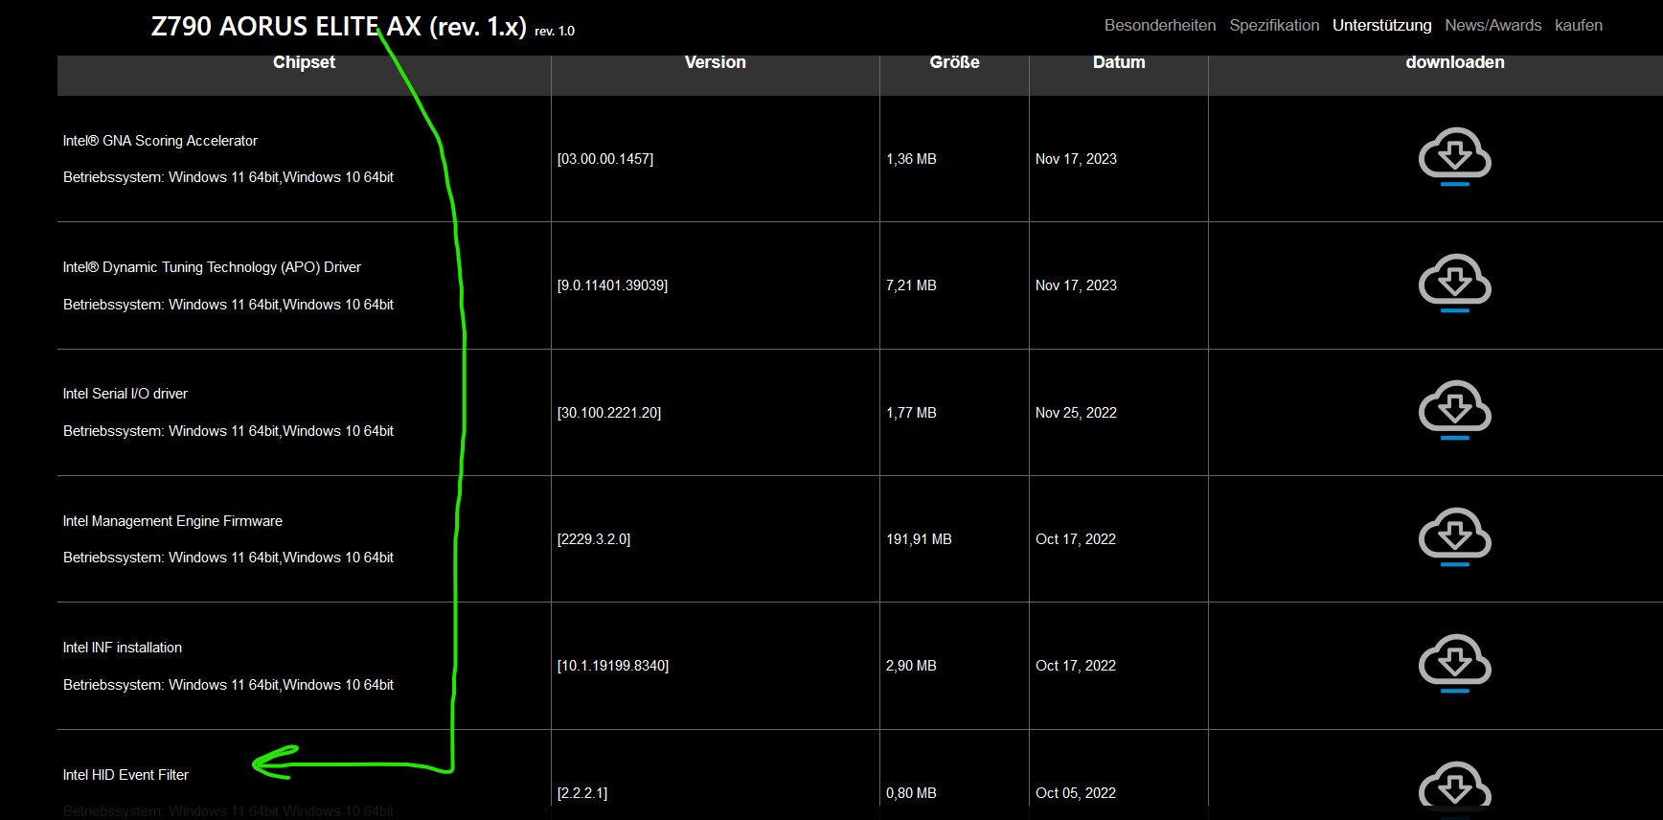Click the operating system line under GNA Scoring Accelerator
Screen dimensions: 1663x820
click(228, 177)
